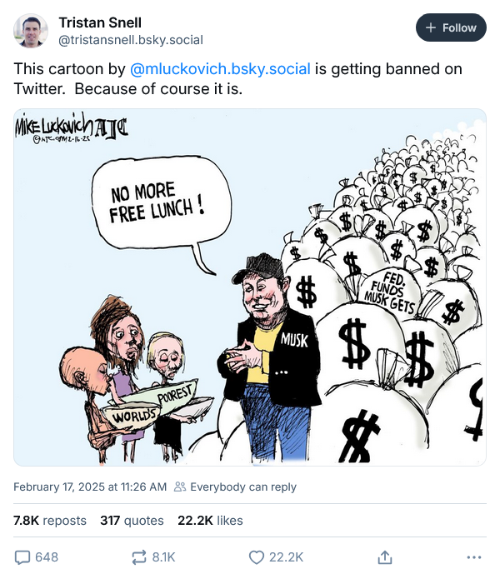
Task: Click the 8.1K repost count
Action: [x=162, y=557]
